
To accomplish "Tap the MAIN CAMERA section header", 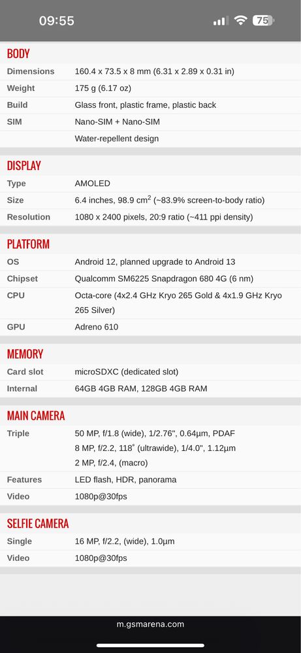I will (x=36, y=416).
